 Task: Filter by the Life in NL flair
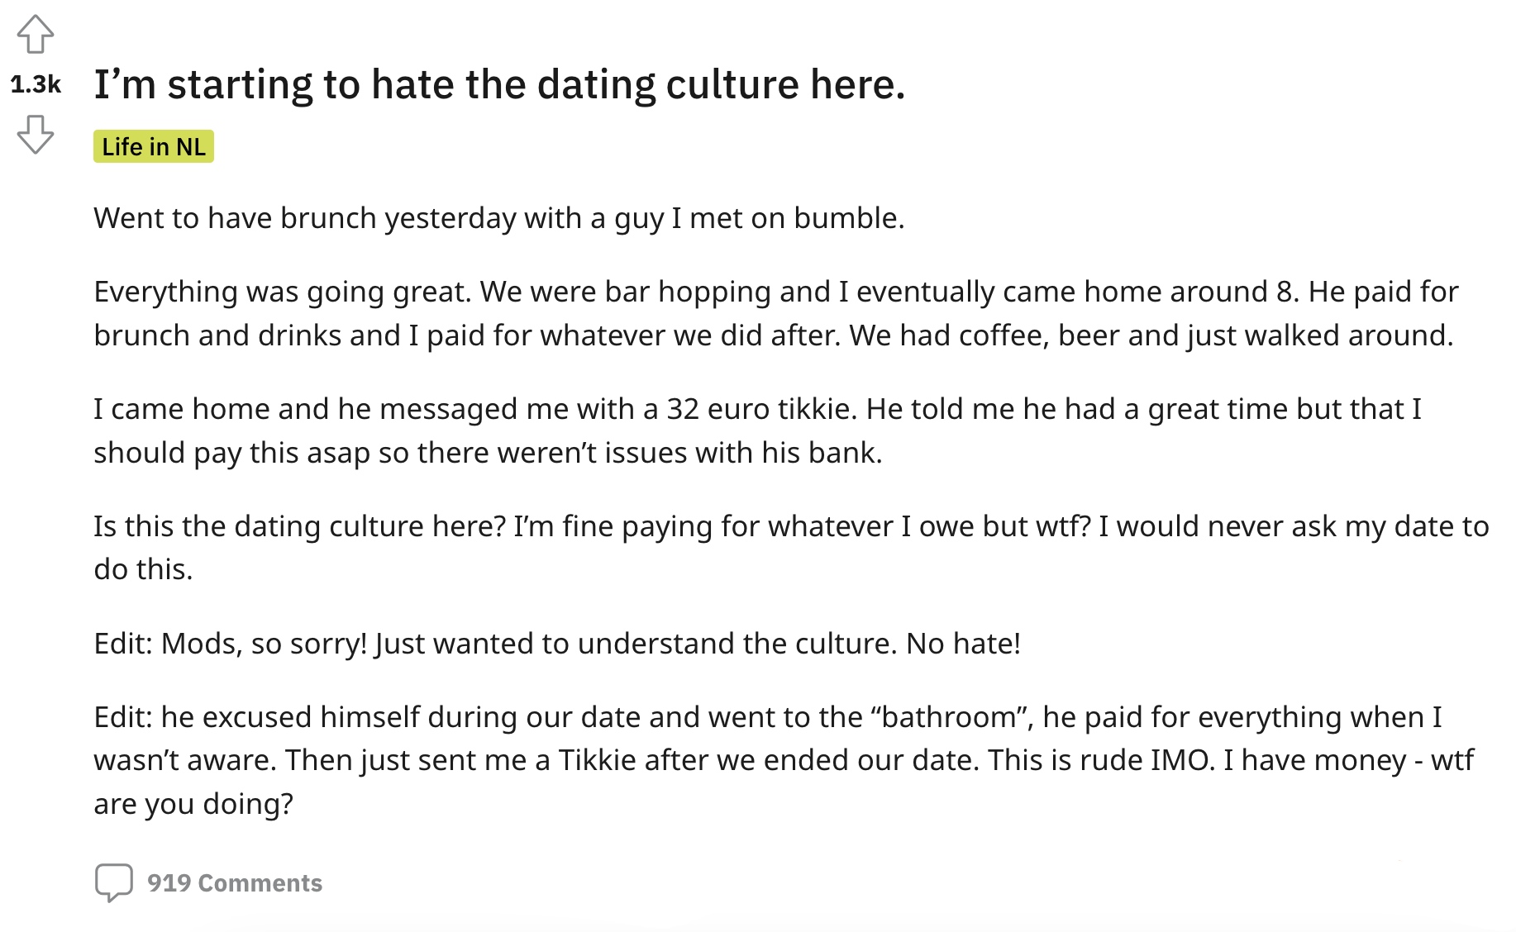point(154,147)
